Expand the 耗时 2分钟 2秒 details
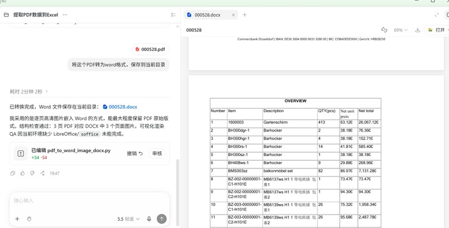Image resolution: width=449 pixels, height=228 pixels. (x=29, y=92)
